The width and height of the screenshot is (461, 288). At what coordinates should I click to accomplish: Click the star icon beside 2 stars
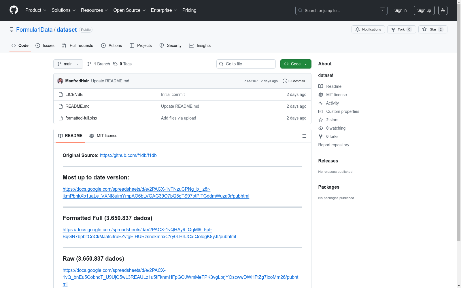pos(321,120)
